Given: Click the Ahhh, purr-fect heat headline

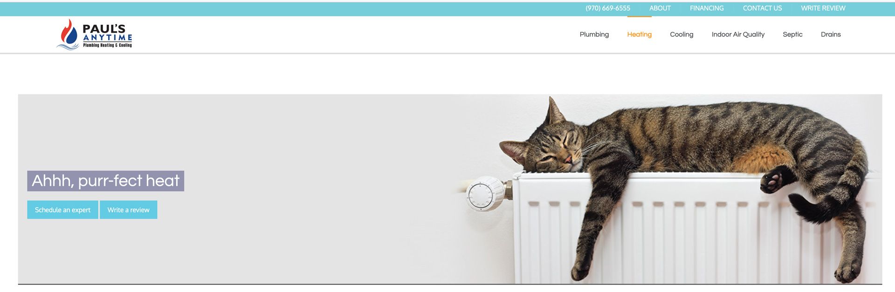Looking at the screenshot, I should click(105, 181).
